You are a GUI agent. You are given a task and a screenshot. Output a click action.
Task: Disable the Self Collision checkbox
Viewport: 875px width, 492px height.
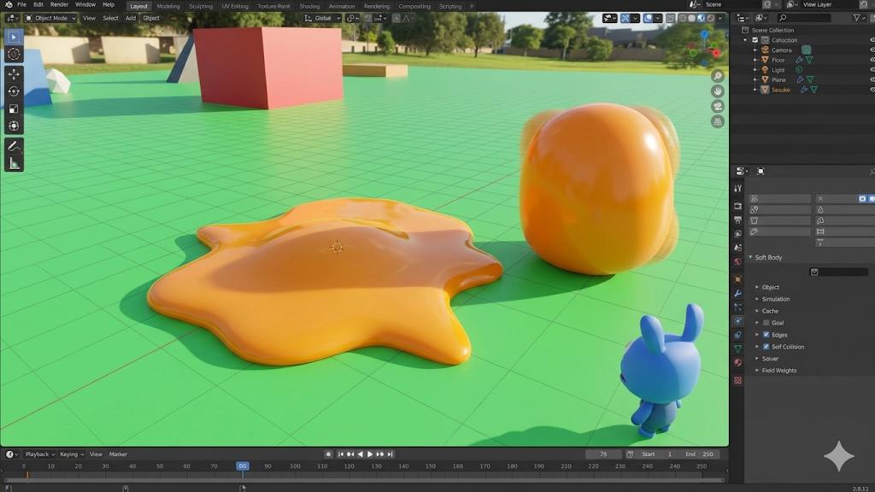766,347
